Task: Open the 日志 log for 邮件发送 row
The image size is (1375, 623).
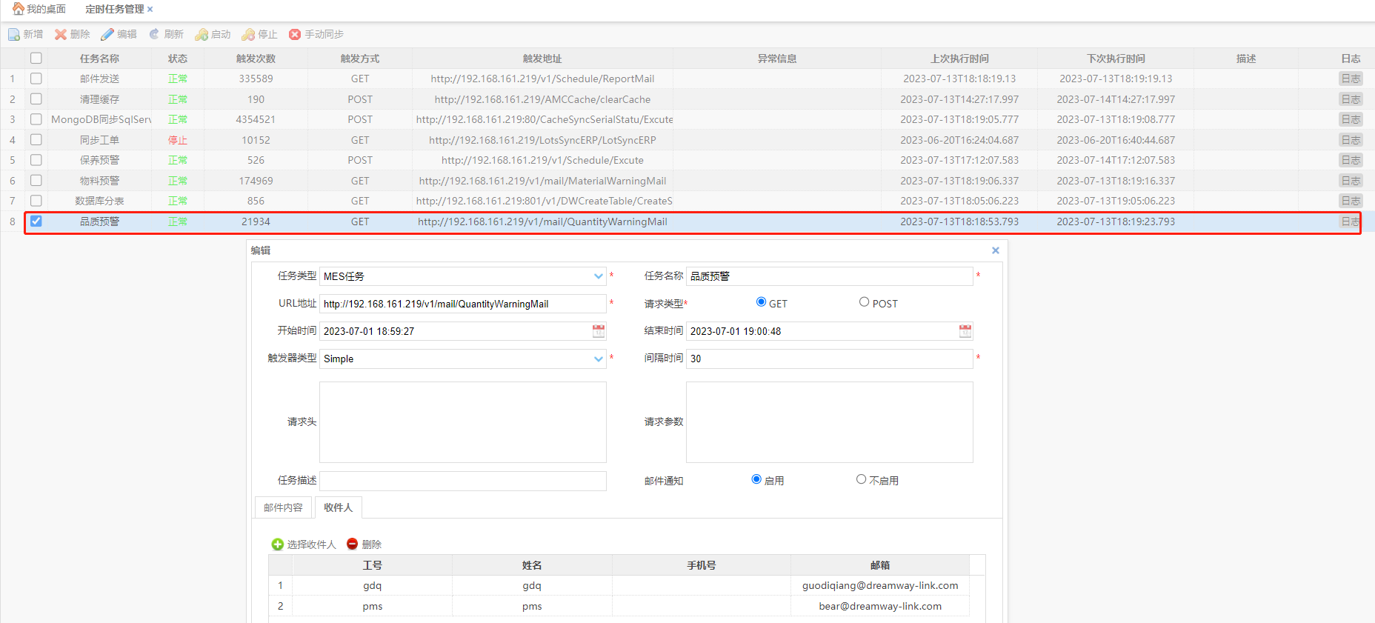Action: point(1350,79)
